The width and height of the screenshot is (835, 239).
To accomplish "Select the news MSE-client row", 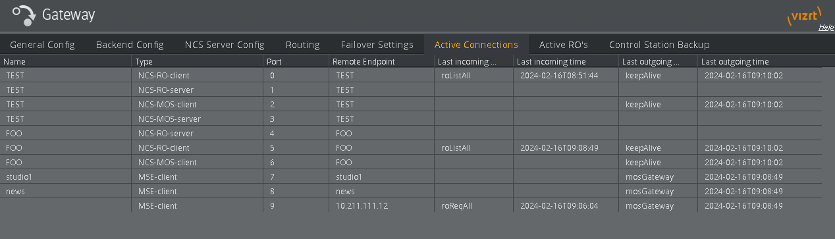I will point(411,192).
